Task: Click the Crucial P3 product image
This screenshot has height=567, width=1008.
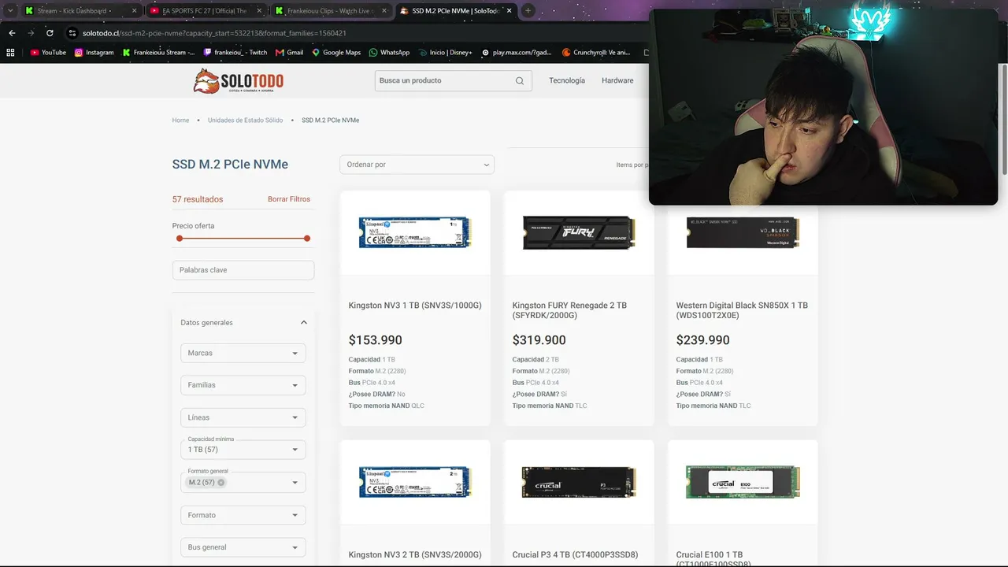Action: [579, 482]
